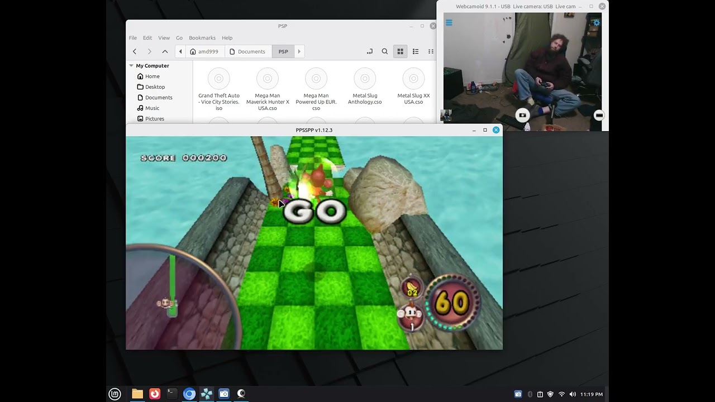Go back in the PSP file manager
The height and width of the screenshot is (402, 715).
click(135, 51)
